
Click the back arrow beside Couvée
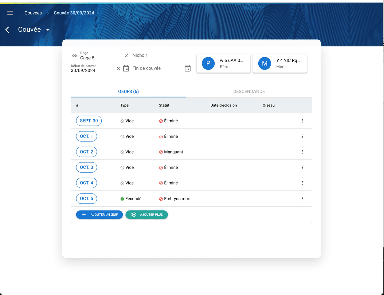point(7,30)
